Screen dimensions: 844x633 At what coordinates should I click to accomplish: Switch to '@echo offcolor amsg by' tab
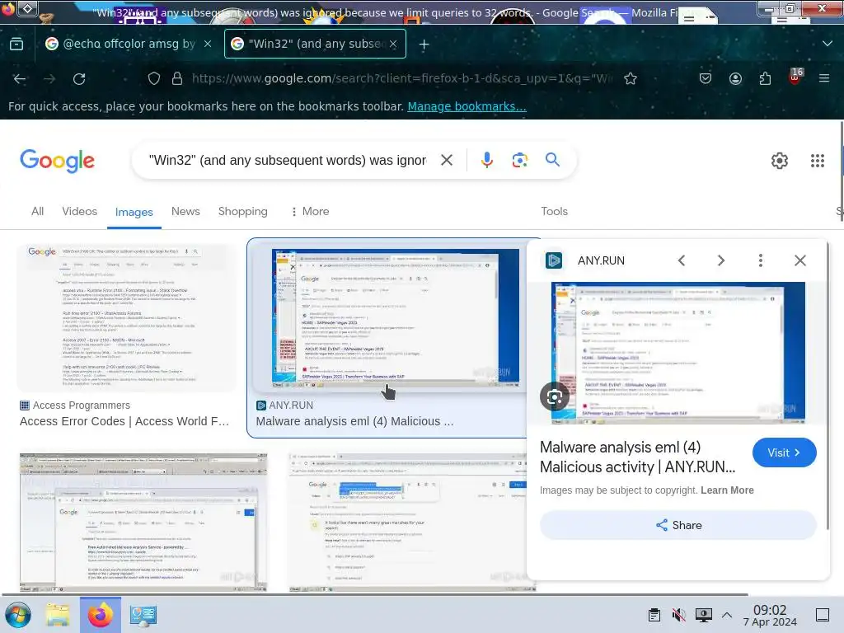(129, 45)
